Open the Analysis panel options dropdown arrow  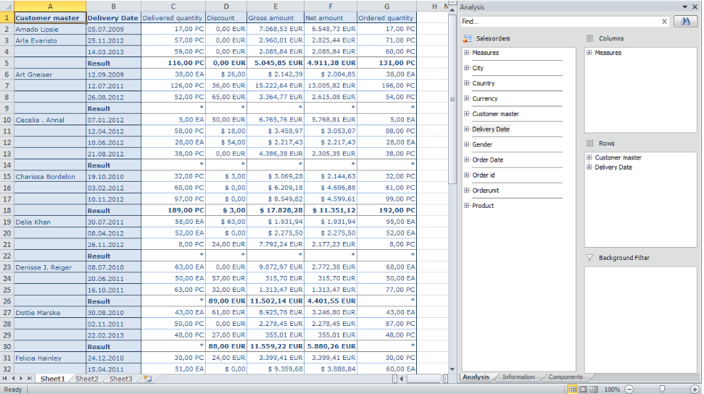(x=684, y=7)
